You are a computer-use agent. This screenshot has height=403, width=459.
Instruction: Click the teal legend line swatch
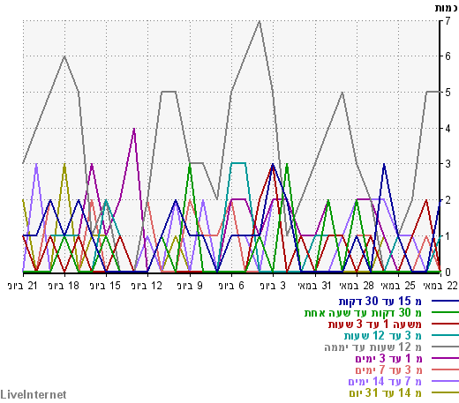click(445, 335)
